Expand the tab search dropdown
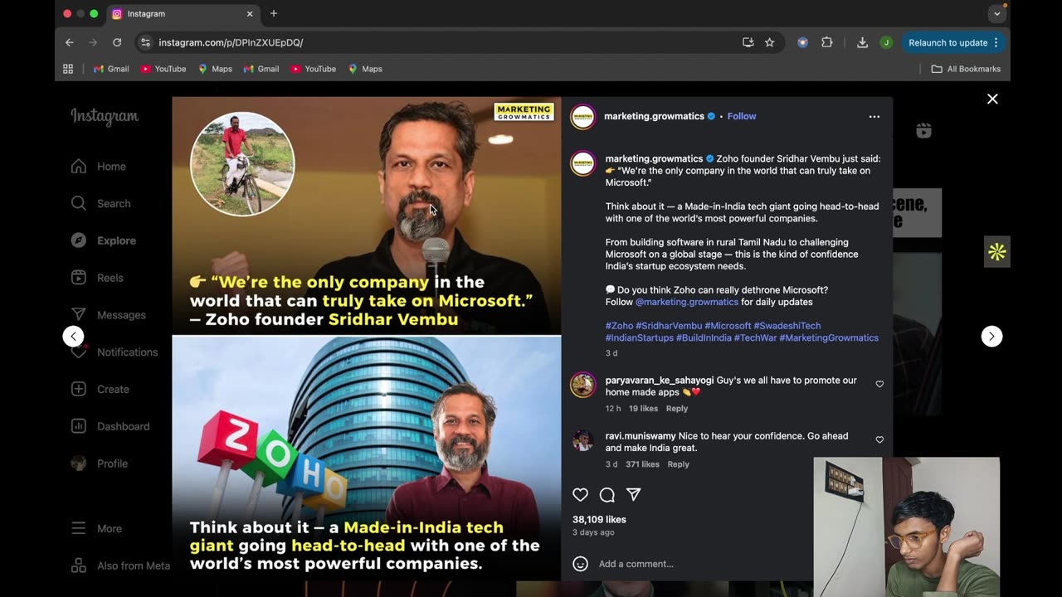The height and width of the screenshot is (597, 1062). point(997,13)
